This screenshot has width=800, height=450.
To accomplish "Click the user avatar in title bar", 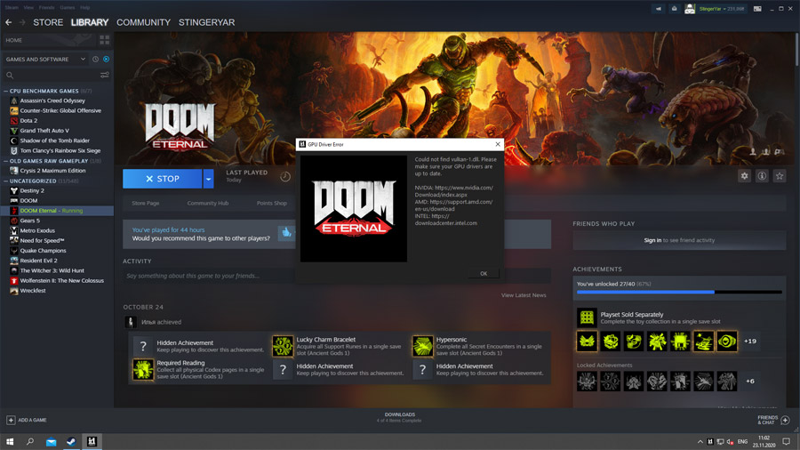I will point(690,9).
